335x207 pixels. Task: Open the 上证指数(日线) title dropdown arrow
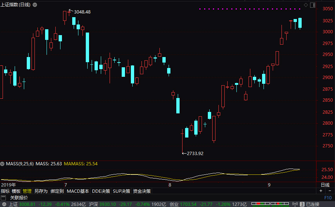(35, 5)
